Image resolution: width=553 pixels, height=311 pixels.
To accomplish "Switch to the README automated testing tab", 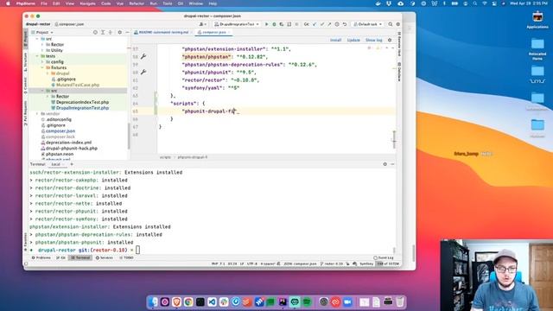I will 163,33.
